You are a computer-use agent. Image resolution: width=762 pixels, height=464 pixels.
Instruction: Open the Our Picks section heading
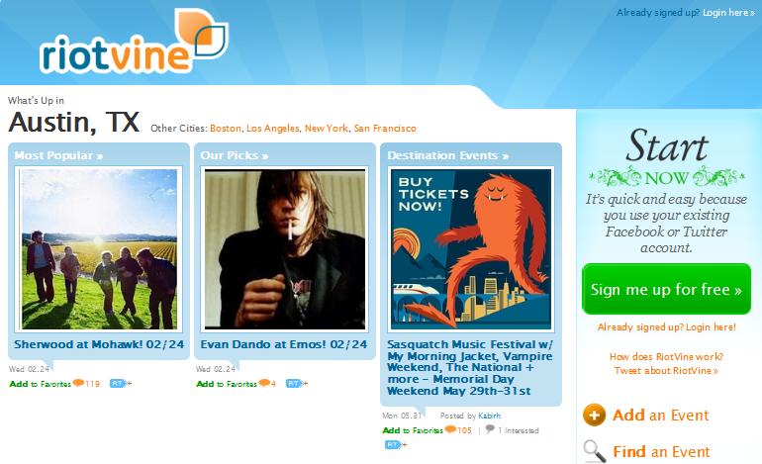pyautogui.click(x=235, y=155)
